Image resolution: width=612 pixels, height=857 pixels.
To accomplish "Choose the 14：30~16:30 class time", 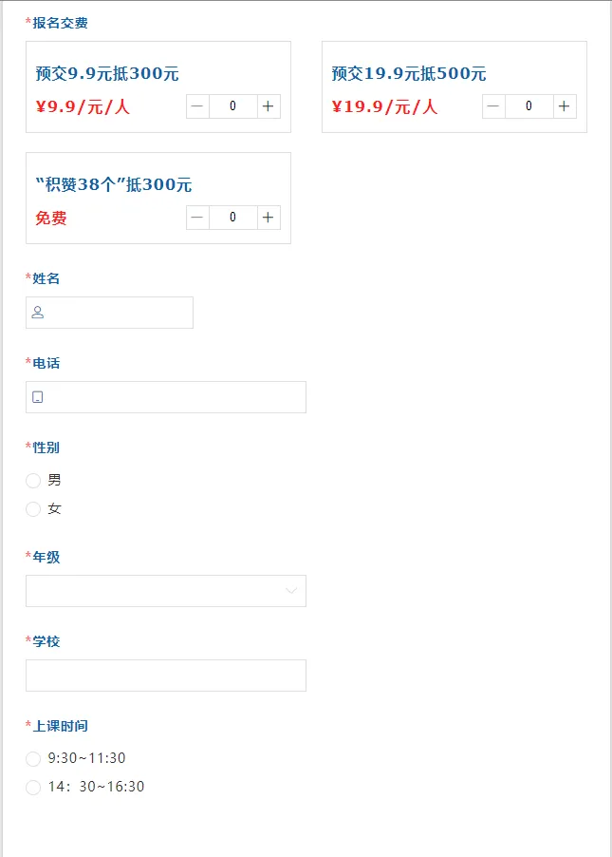I will coord(33,788).
